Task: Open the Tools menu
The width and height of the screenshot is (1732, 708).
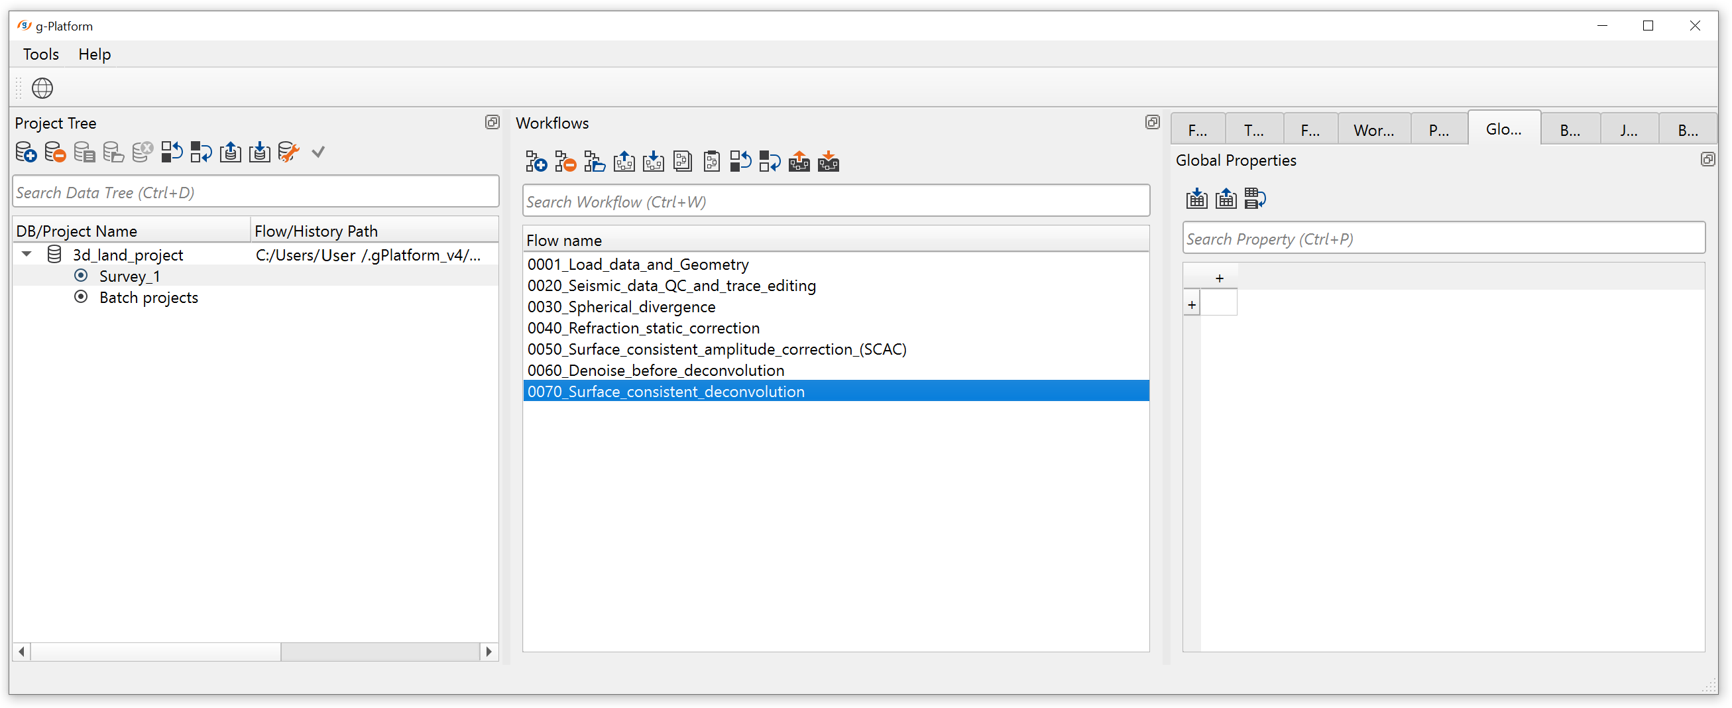Action: [41, 54]
